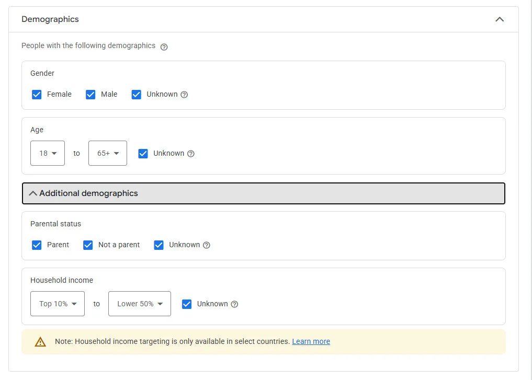
Task: Click the warning triangle icon in note
Action: (40, 342)
